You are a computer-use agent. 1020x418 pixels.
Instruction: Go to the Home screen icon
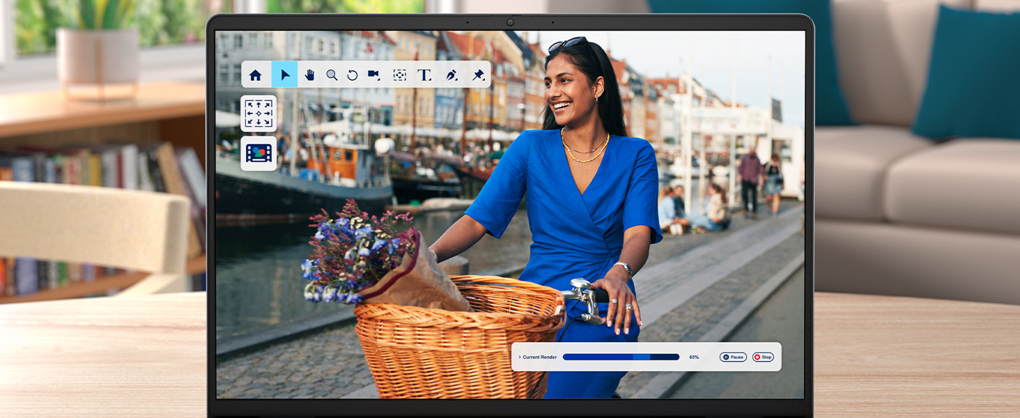[x=256, y=75]
